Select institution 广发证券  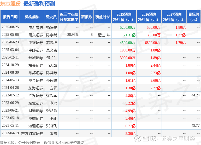pyautogui.click(x=36, y=95)
